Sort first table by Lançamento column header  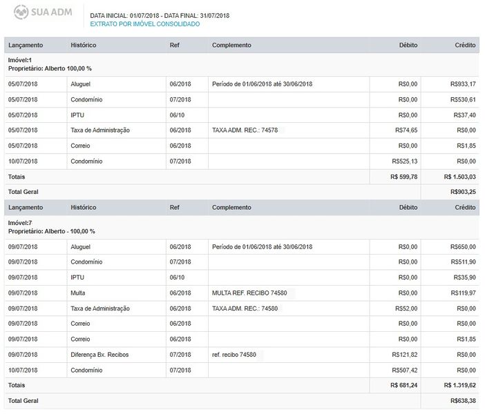26,45
